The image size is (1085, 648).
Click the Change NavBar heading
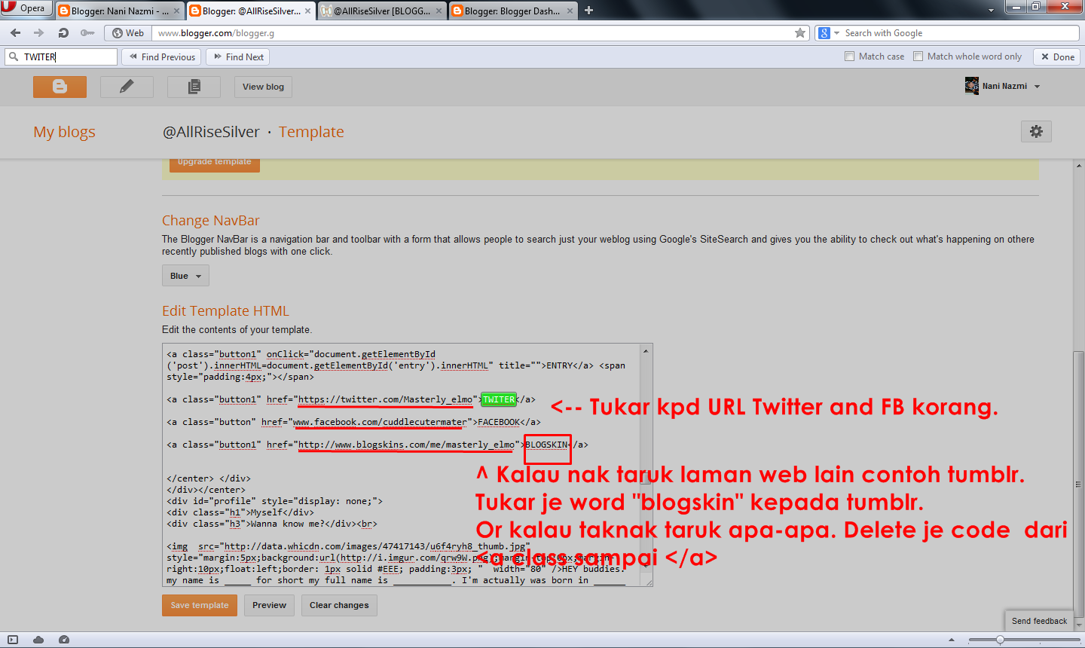click(211, 221)
